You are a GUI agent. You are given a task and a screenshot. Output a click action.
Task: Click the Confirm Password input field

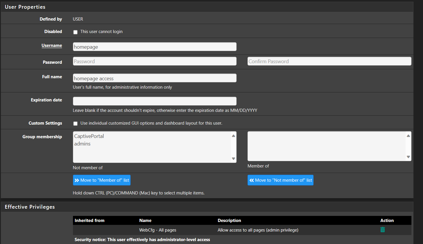coord(329,61)
